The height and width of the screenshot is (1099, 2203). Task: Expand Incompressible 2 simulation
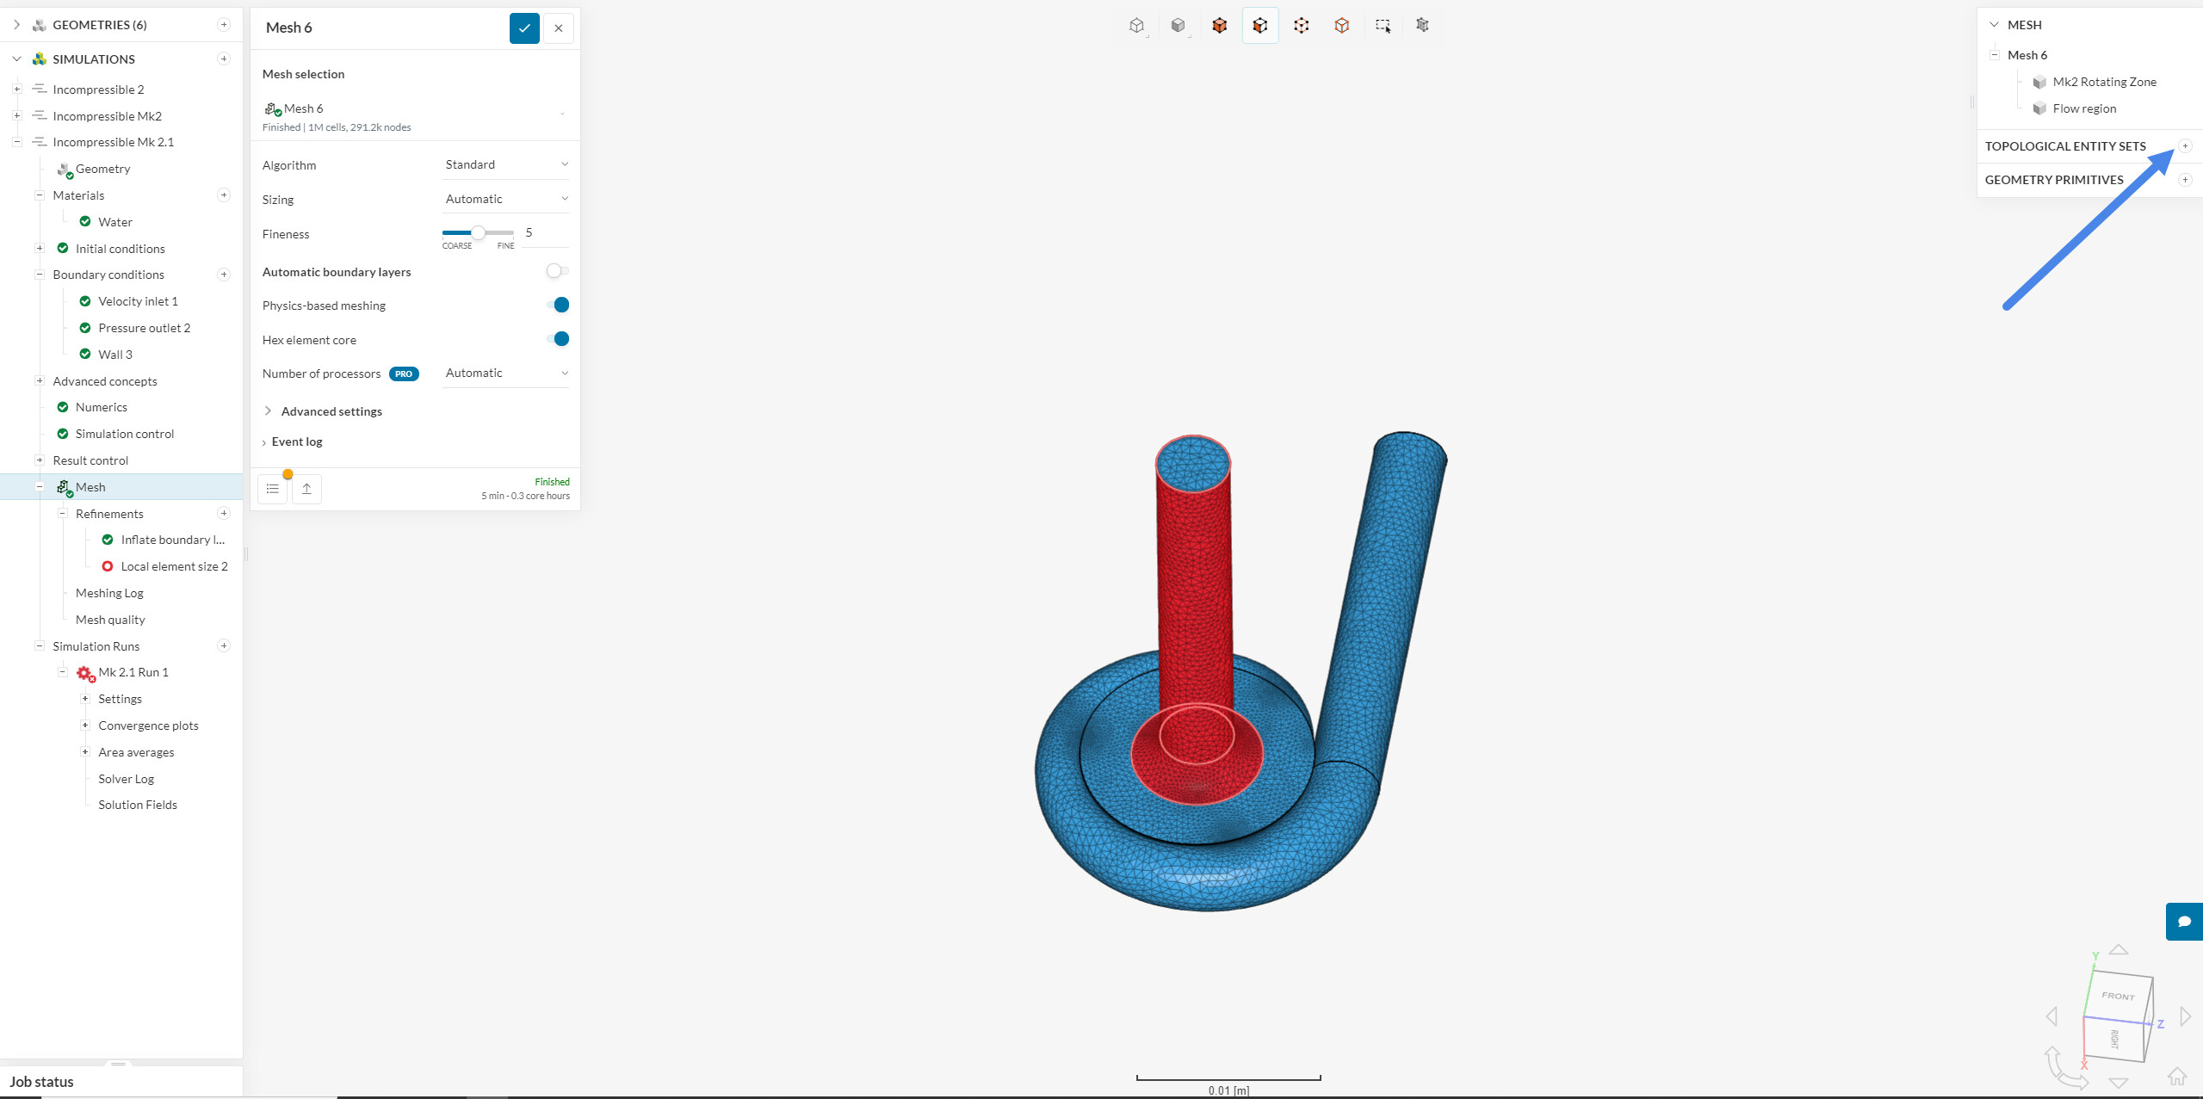tap(16, 90)
